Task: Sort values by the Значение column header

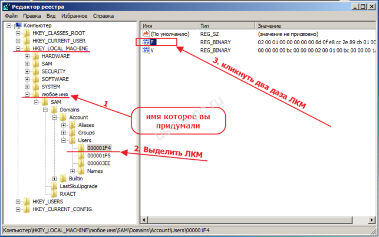Action: pyautogui.click(x=315, y=25)
